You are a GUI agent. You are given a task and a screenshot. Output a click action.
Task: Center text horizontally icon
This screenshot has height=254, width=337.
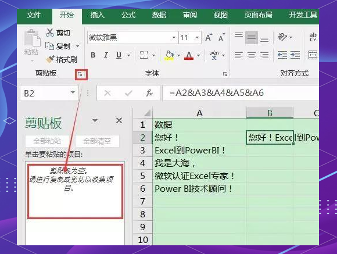(252, 55)
